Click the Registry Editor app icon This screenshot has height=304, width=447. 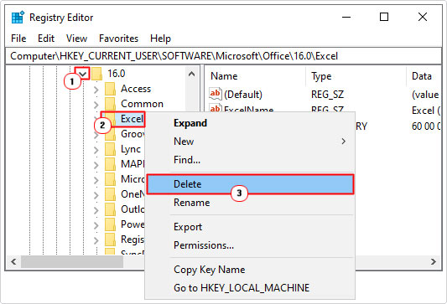[x=18, y=18]
